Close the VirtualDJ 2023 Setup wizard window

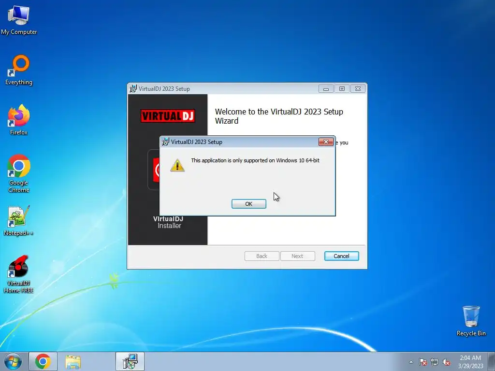(358, 89)
